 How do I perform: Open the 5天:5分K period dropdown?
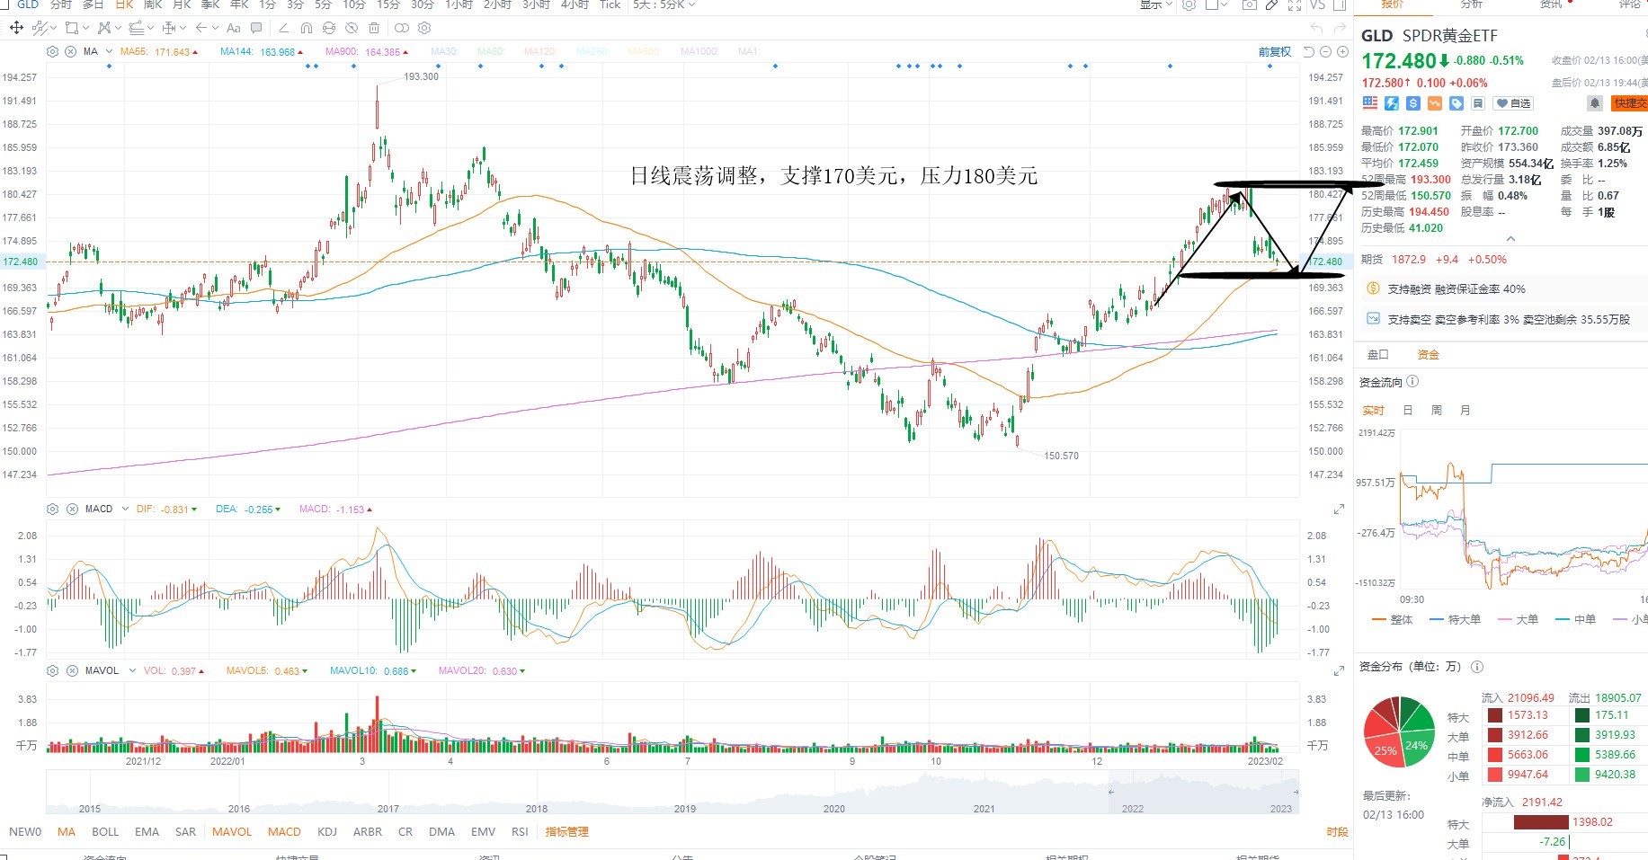(664, 4)
